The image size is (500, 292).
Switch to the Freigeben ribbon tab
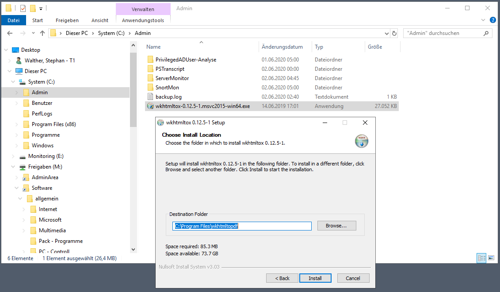tap(67, 20)
